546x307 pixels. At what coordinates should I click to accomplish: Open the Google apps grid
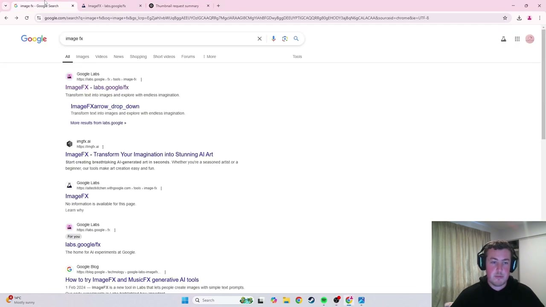tap(517, 39)
